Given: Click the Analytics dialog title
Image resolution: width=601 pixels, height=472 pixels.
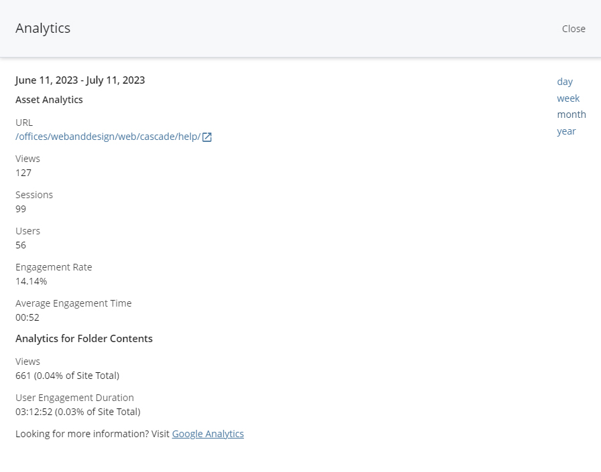Looking at the screenshot, I should click(x=43, y=28).
